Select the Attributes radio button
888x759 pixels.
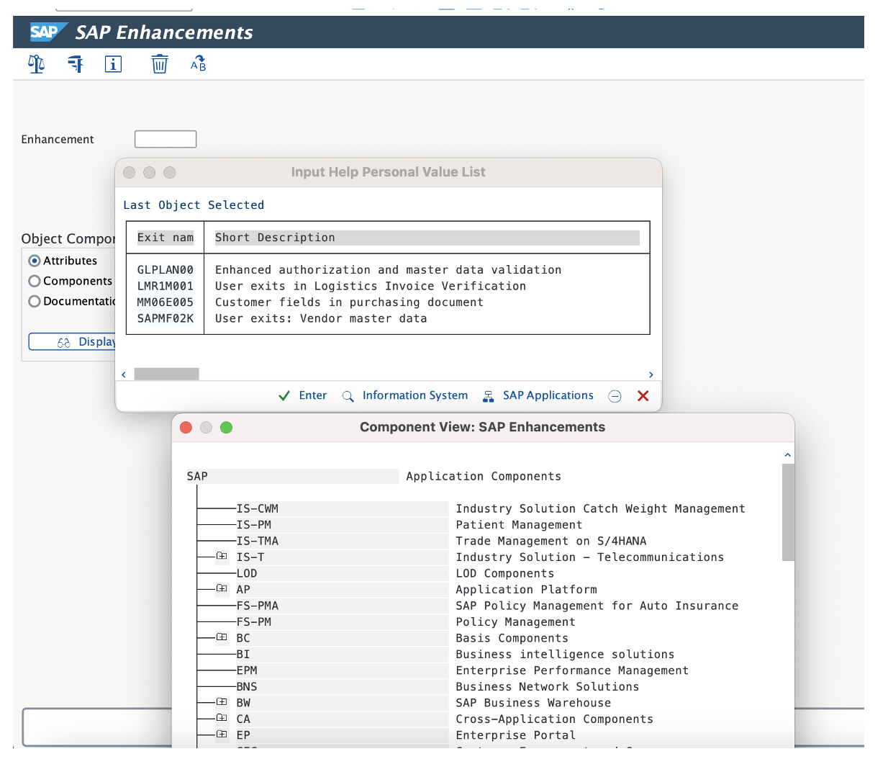35,261
